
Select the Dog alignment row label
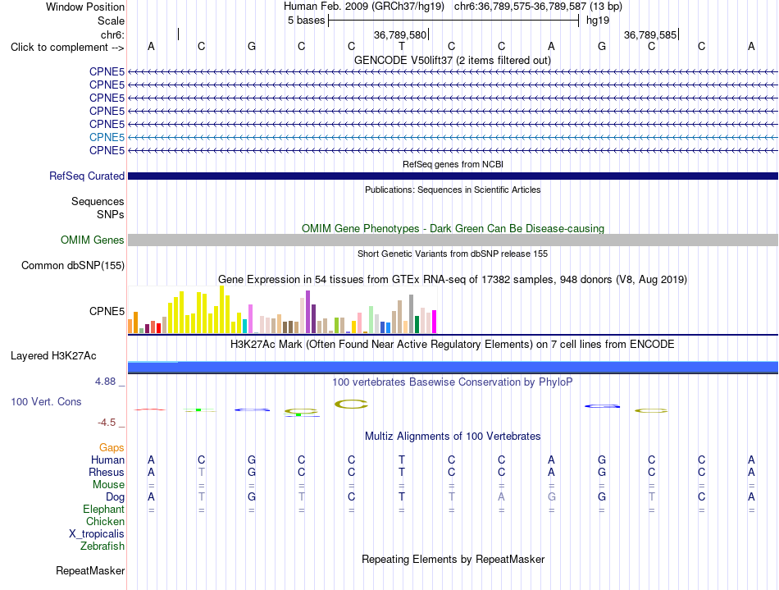(x=116, y=497)
